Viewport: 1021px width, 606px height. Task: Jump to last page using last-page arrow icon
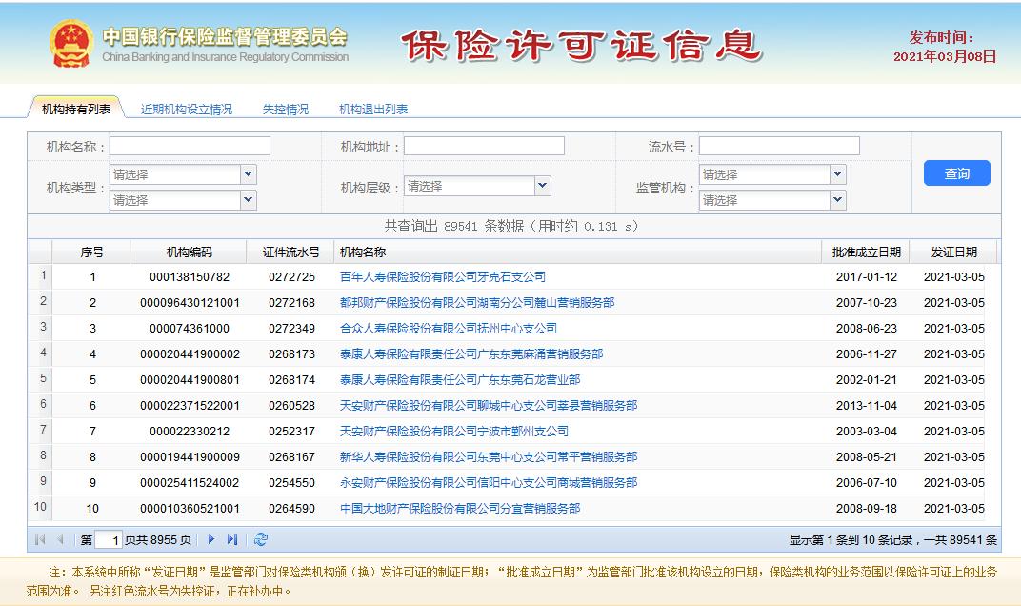233,538
